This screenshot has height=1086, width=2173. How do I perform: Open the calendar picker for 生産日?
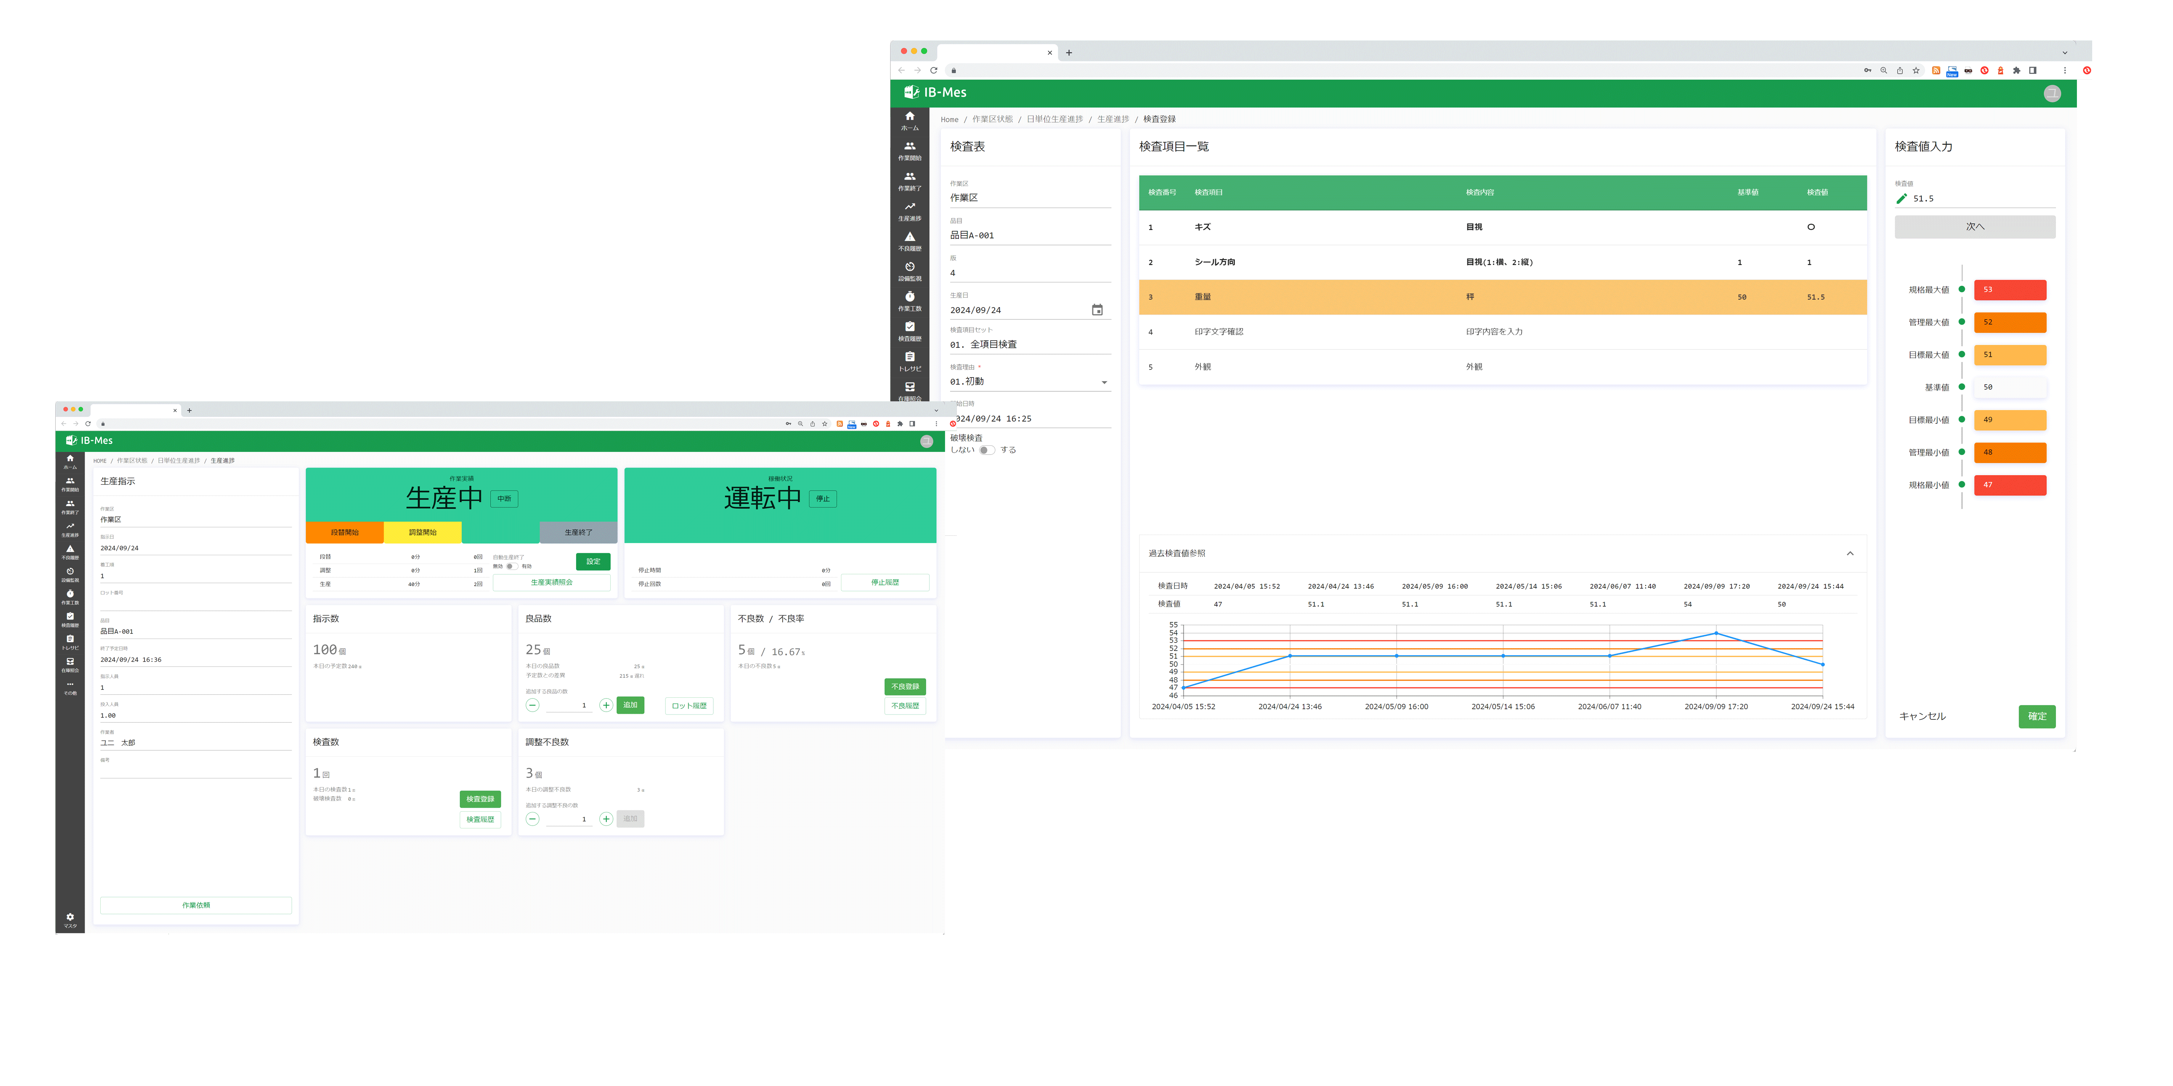(x=1097, y=310)
